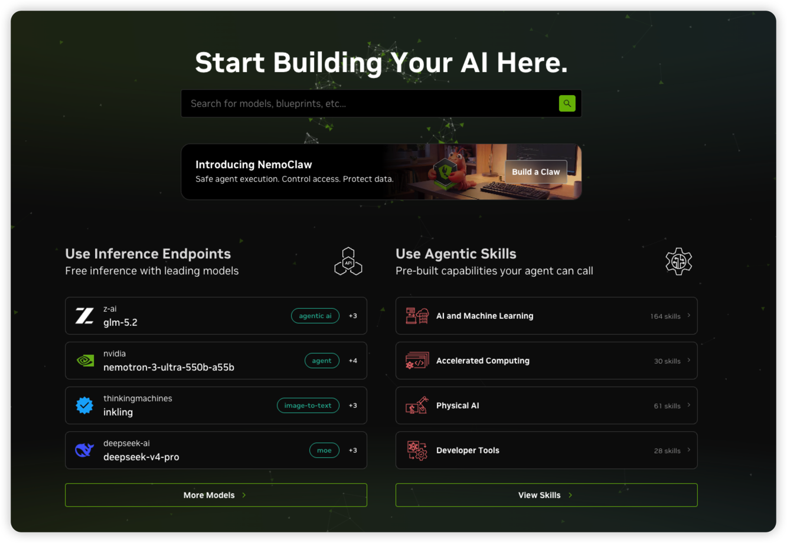Open the Physical AI label
The image size is (787, 543).
click(x=458, y=405)
